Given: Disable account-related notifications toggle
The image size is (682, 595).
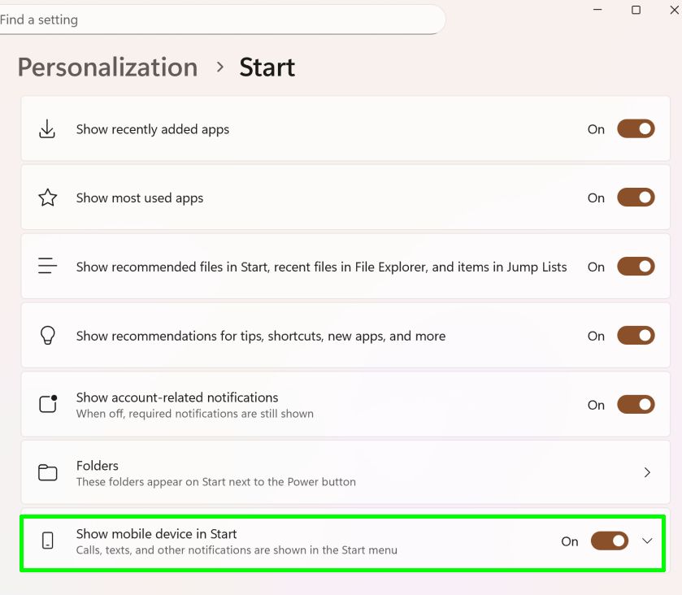Looking at the screenshot, I should tap(635, 404).
